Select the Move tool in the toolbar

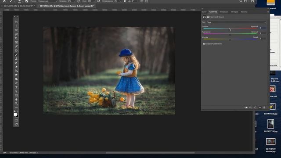coord(16,22)
